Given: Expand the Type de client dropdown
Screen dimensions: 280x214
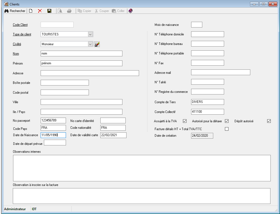Looking at the screenshot, I should pos(91,34).
